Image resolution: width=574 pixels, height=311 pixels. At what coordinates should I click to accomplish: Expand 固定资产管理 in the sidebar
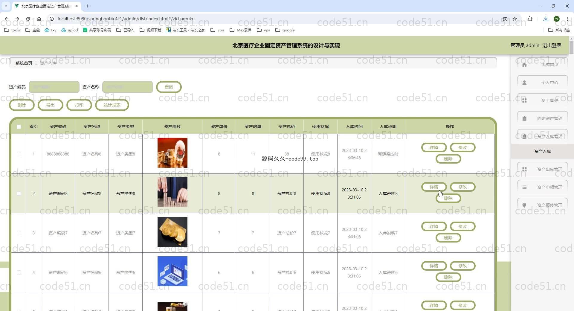[543, 118]
